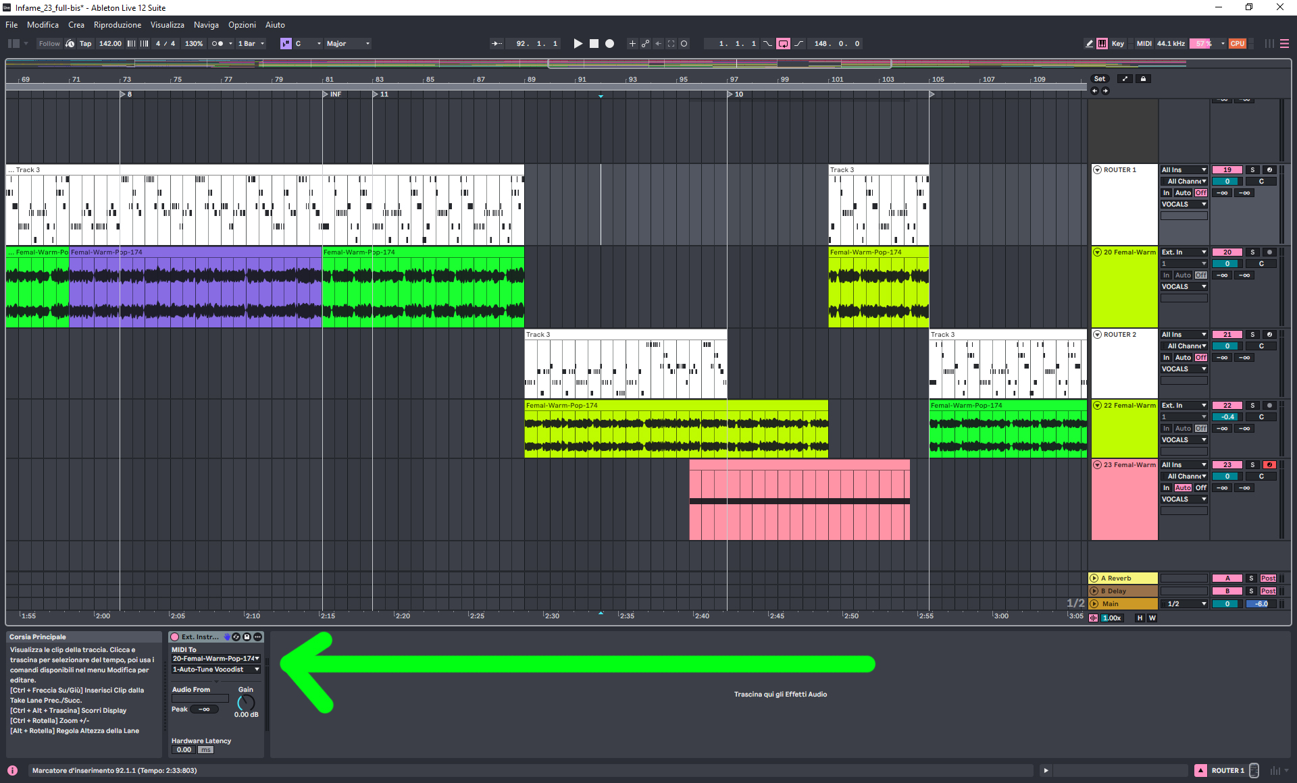Enable Draw Mode pencil icon
The height and width of the screenshot is (783, 1297).
(1089, 44)
